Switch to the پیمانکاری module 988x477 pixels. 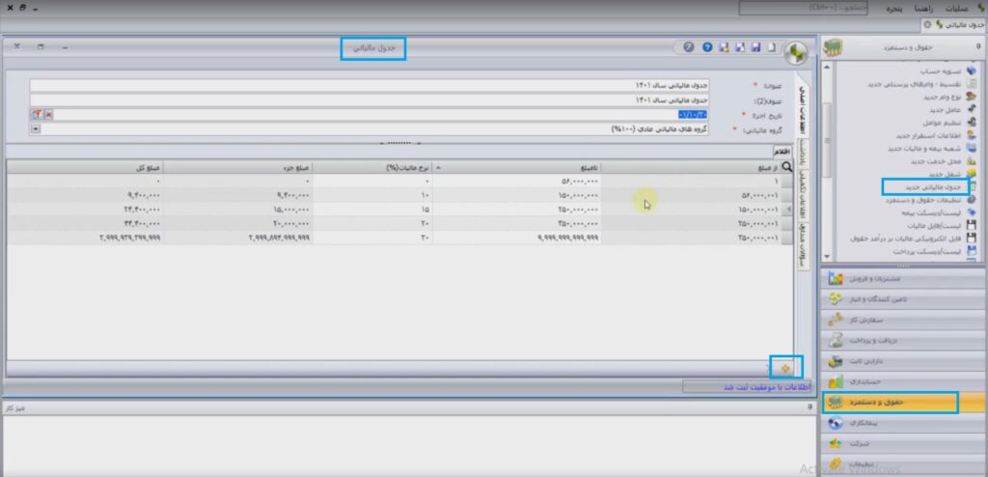903,423
